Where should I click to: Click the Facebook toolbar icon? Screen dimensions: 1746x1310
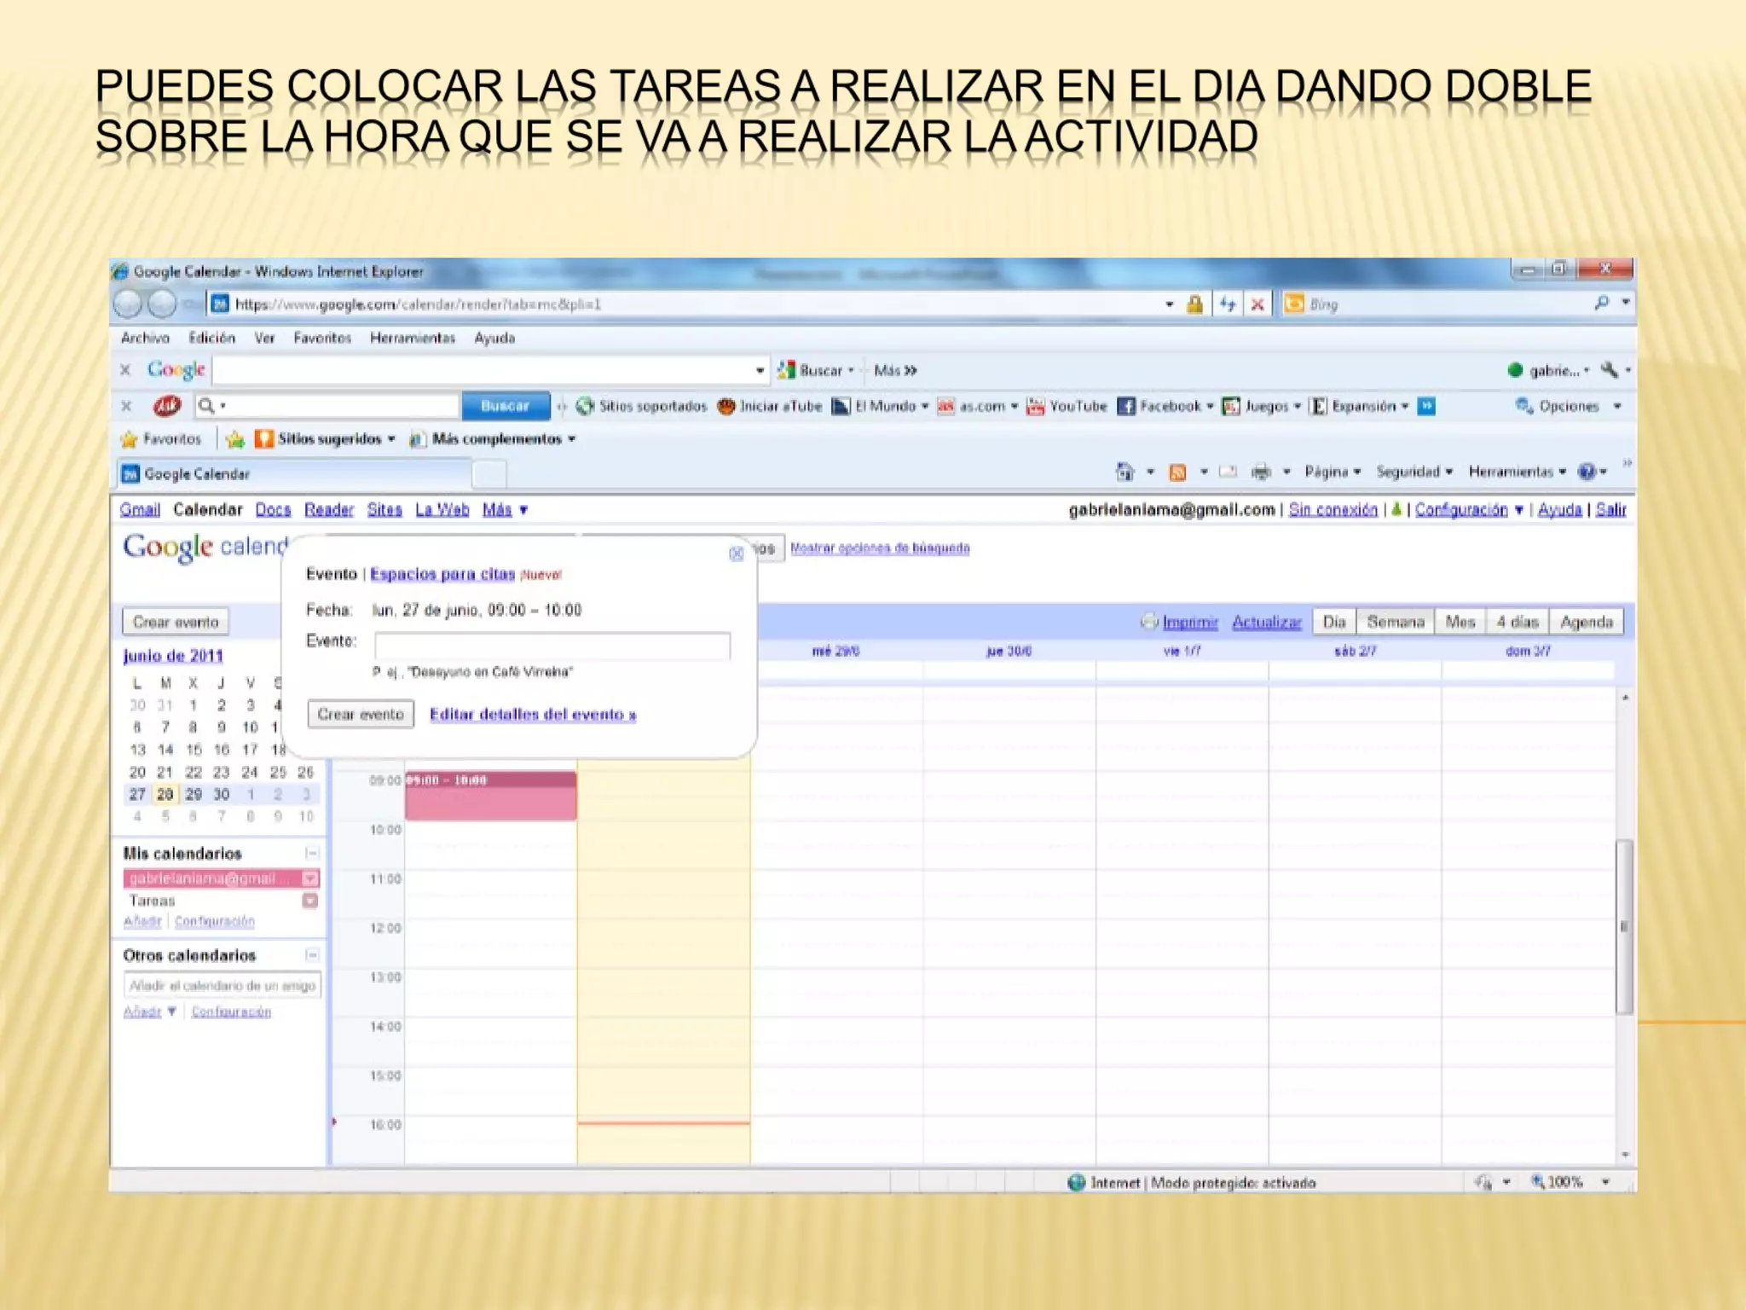tap(1126, 406)
